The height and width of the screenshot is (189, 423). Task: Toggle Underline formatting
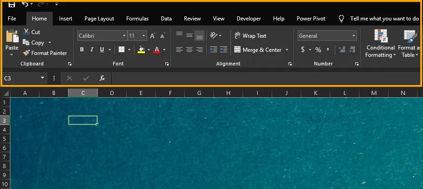pos(102,50)
